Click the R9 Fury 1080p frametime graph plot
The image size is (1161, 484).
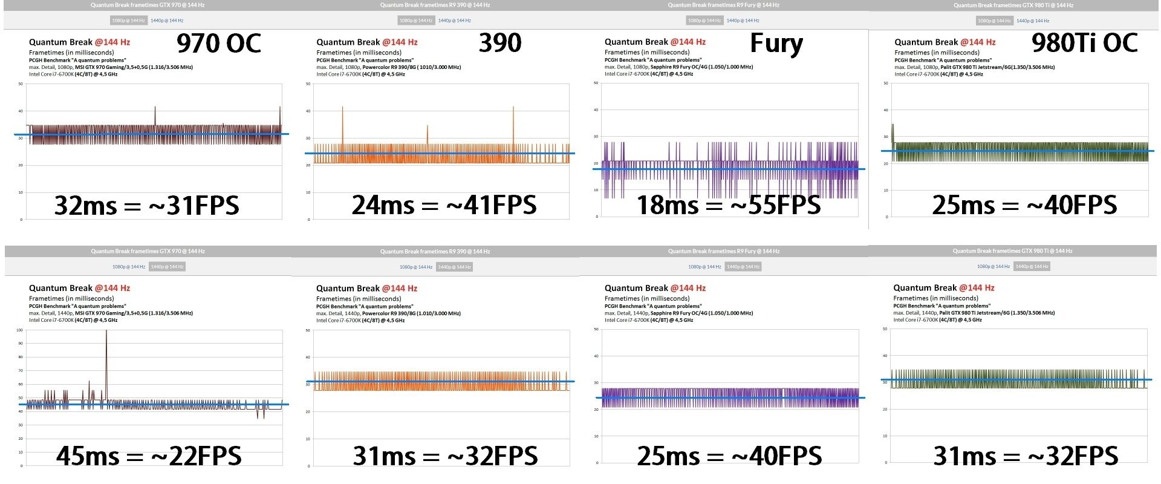[x=730, y=150]
